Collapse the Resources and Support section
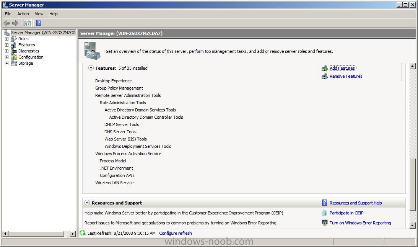 pos(87,203)
